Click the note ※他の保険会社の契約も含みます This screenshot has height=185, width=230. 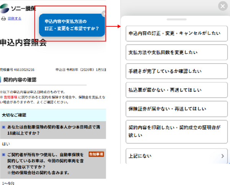(x=38, y=173)
